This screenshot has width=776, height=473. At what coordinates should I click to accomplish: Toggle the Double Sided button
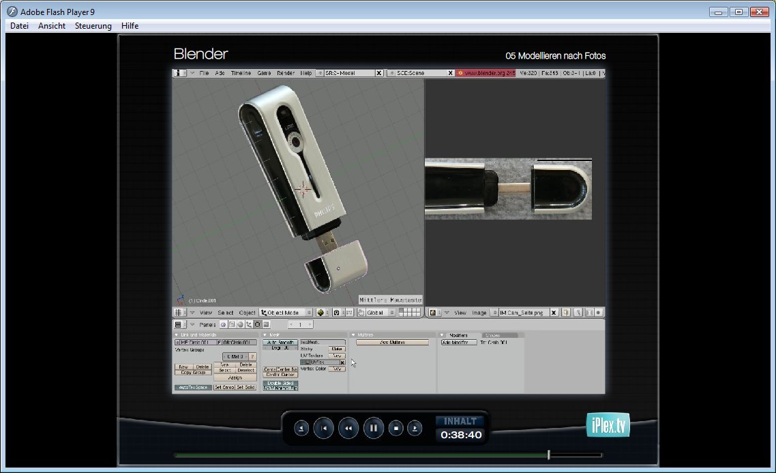[281, 383]
